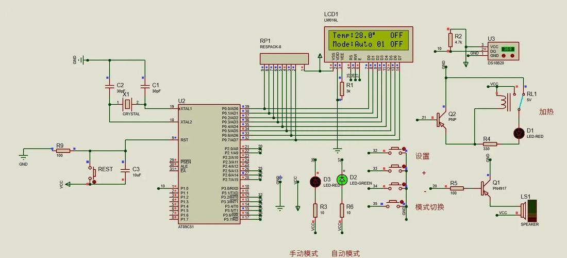The width and height of the screenshot is (567, 258).
Task: Click the 设置 push button on net 32
Action: point(395,151)
